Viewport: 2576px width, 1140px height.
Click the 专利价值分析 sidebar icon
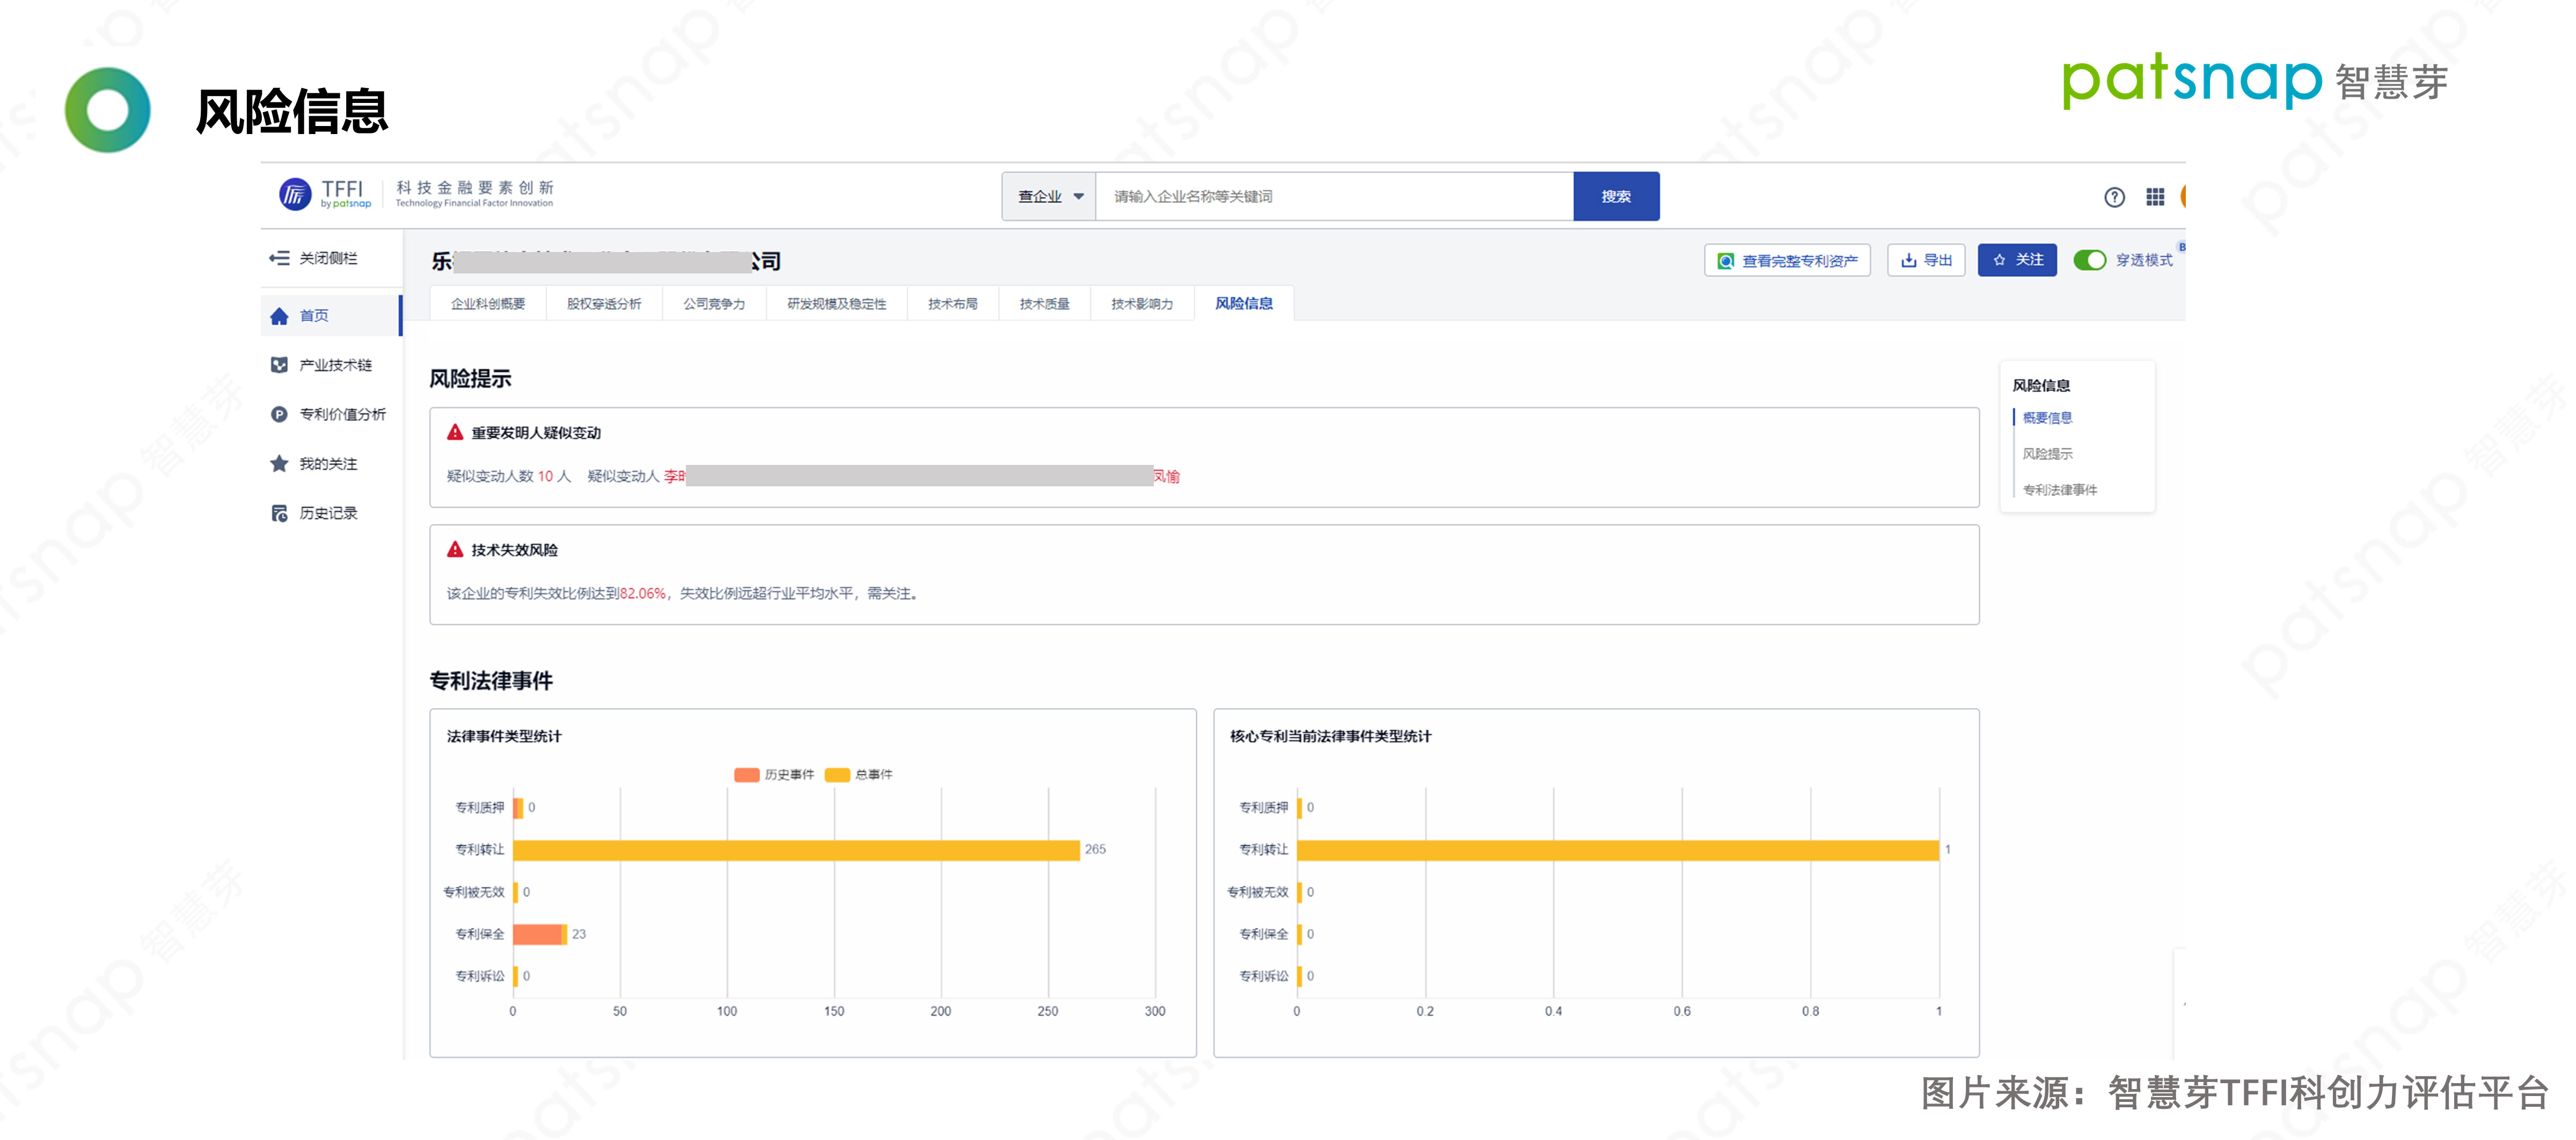(279, 413)
